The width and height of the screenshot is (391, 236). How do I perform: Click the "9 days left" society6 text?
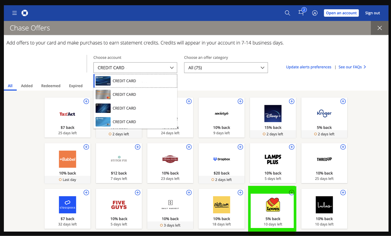click(222, 133)
